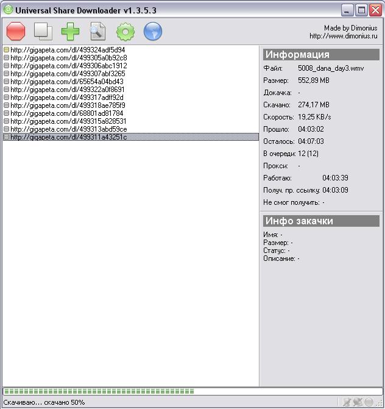Click the speed value 19,25 KB/s
The image size is (385, 409).
click(x=314, y=117)
